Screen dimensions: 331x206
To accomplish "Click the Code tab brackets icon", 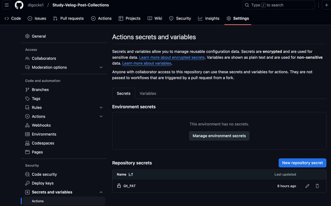I will tap(7, 18).
